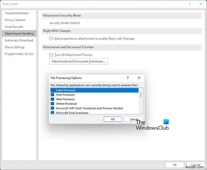Cancel the File Previewing Options dialog
Viewport: 207px width, 170px height.
134,119
